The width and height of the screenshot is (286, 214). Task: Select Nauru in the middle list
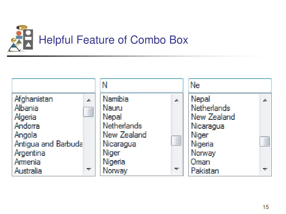tap(113, 108)
